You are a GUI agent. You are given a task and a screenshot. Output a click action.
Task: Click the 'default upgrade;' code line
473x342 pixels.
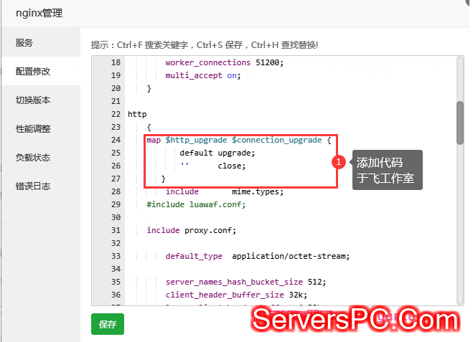[x=217, y=153]
